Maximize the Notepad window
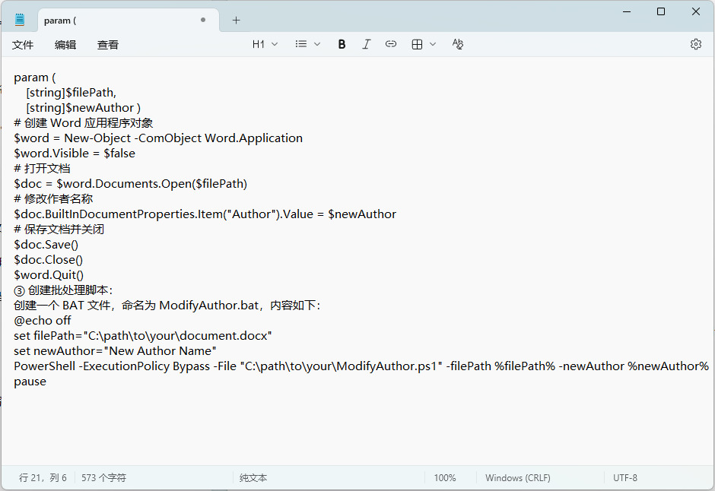Screen dimensions: 715x491 (661, 11)
